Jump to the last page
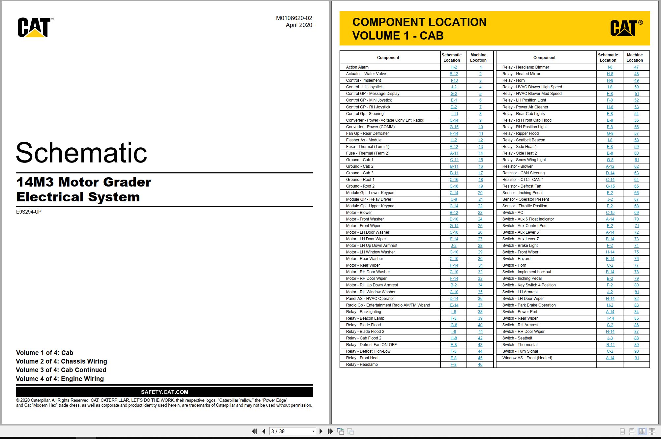 pyautogui.click(x=330, y=431)
